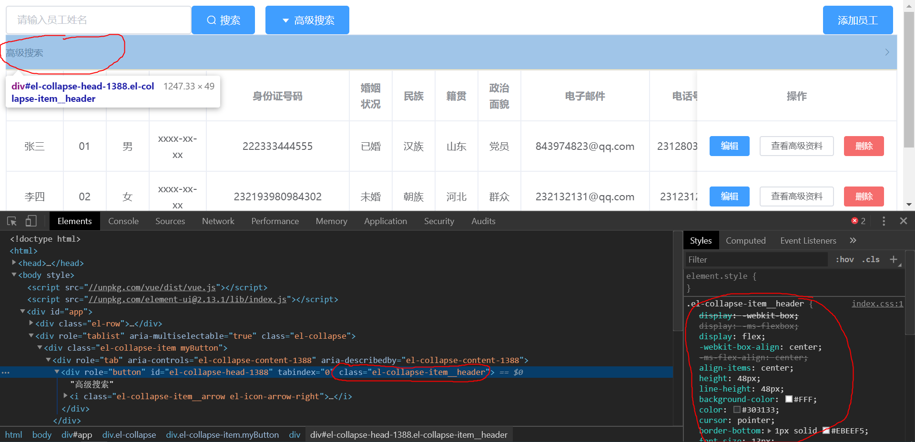Click the 添加员工 button

[857, 20]
